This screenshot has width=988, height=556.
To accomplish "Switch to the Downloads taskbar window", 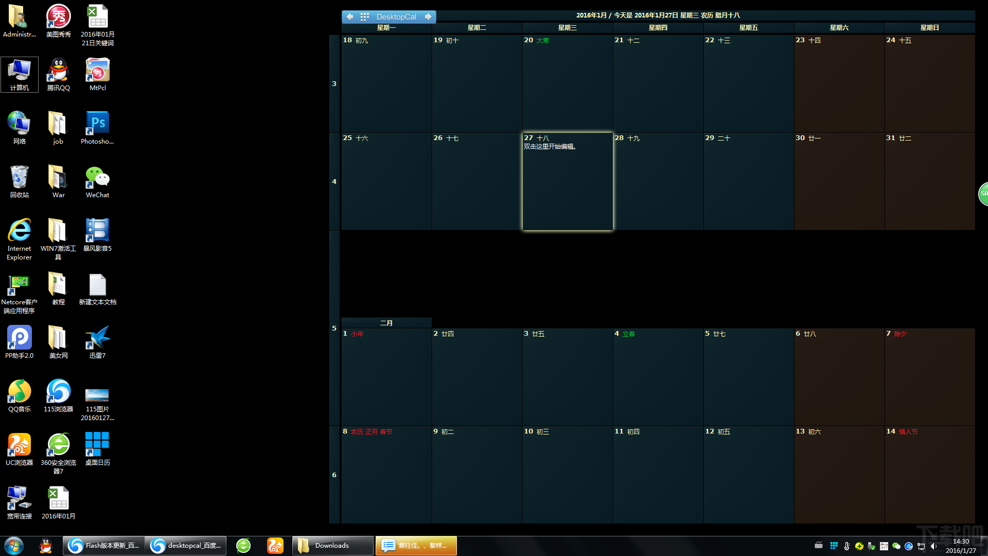I will pyautogui.click(x=332, y=546).
